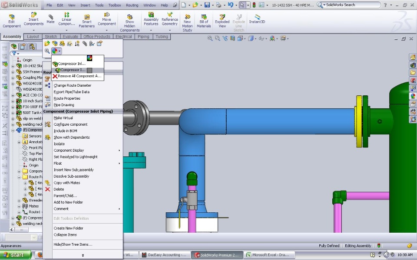Select the Mate tool
This screenshot has width=417, height=260.
(50, 19)
